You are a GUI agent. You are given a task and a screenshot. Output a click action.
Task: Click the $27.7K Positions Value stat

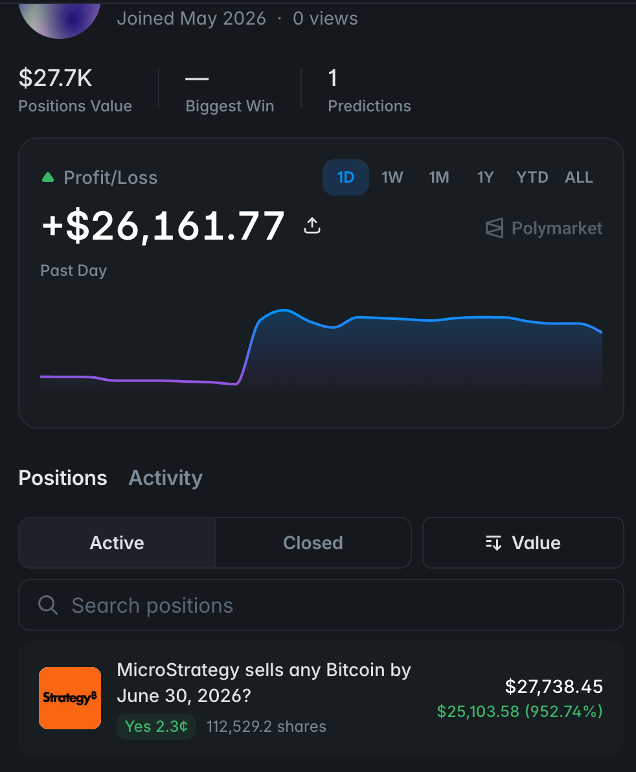click(x=75, y=91)
